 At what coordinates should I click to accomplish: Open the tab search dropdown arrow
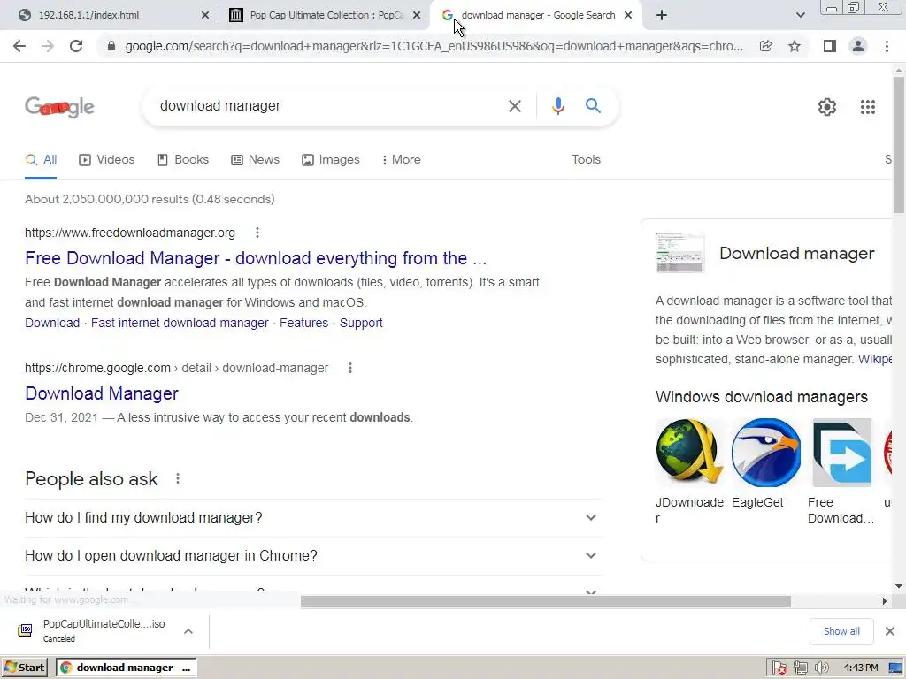point(800,15)
